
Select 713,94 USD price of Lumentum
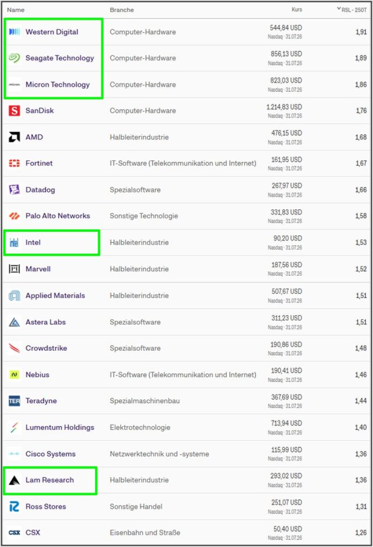(286, 423)
